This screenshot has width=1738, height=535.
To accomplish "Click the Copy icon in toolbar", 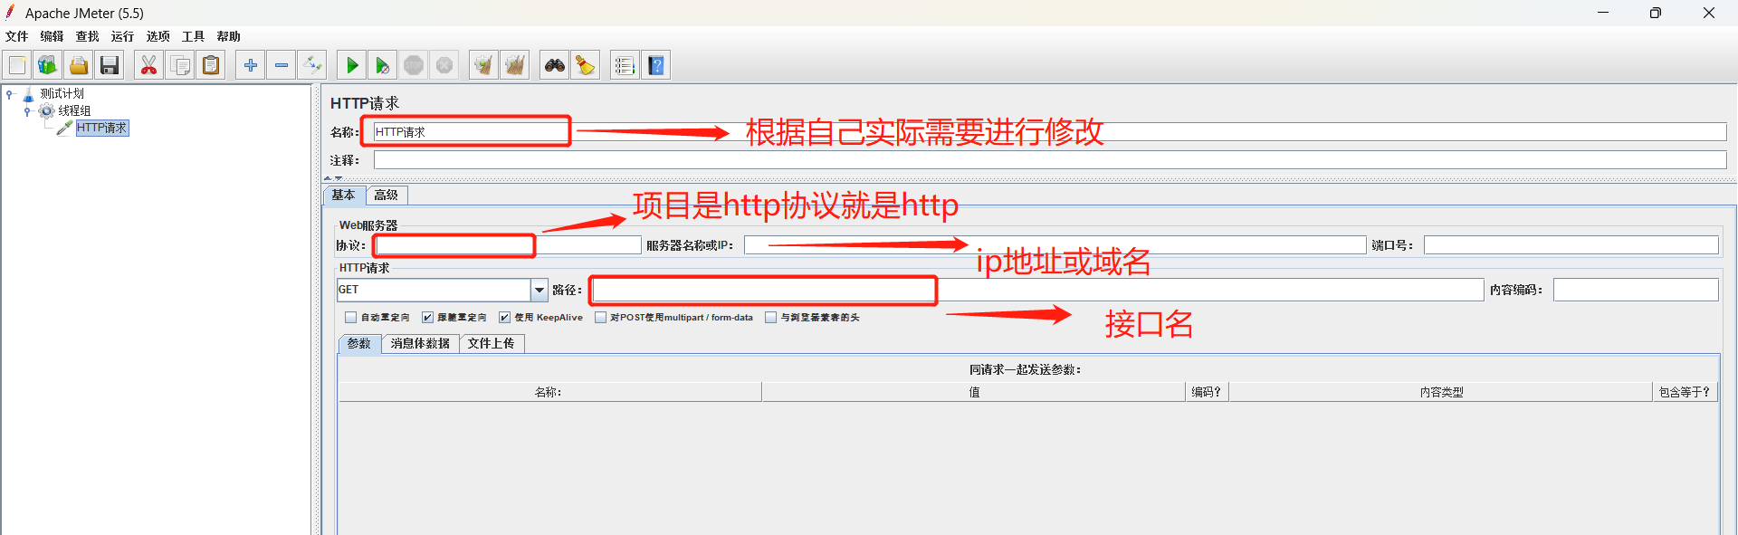I will (180, 65).
